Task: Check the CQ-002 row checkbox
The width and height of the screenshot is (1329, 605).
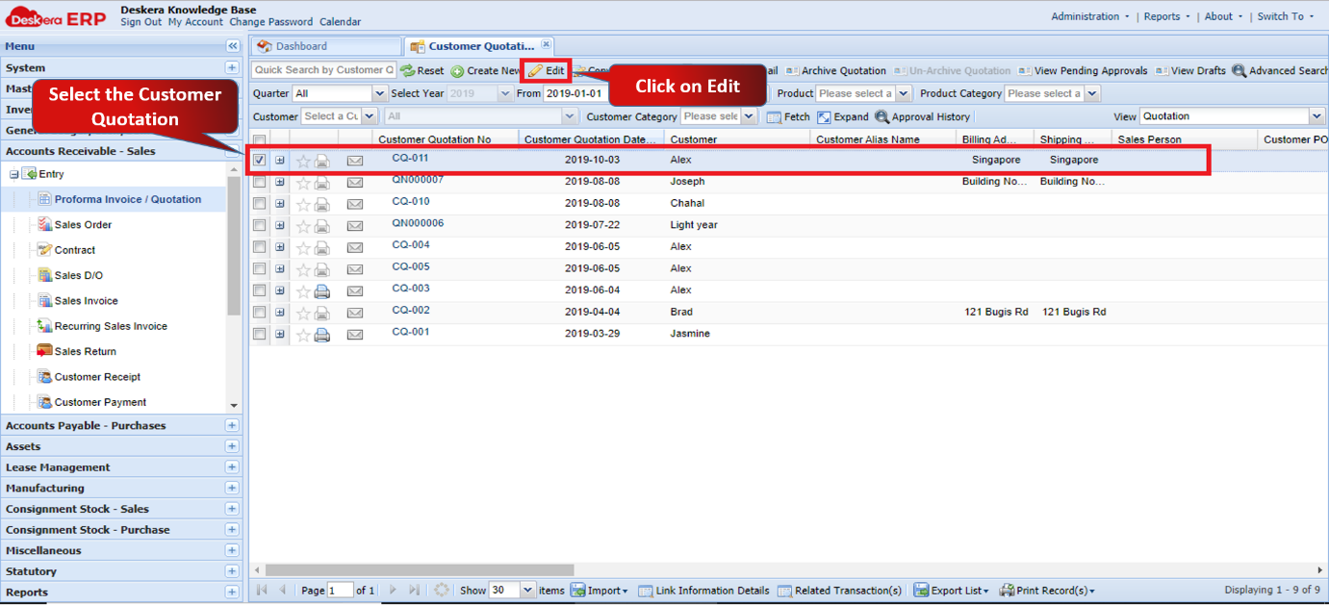Action: pyautogui.click(x=260, y=313)
